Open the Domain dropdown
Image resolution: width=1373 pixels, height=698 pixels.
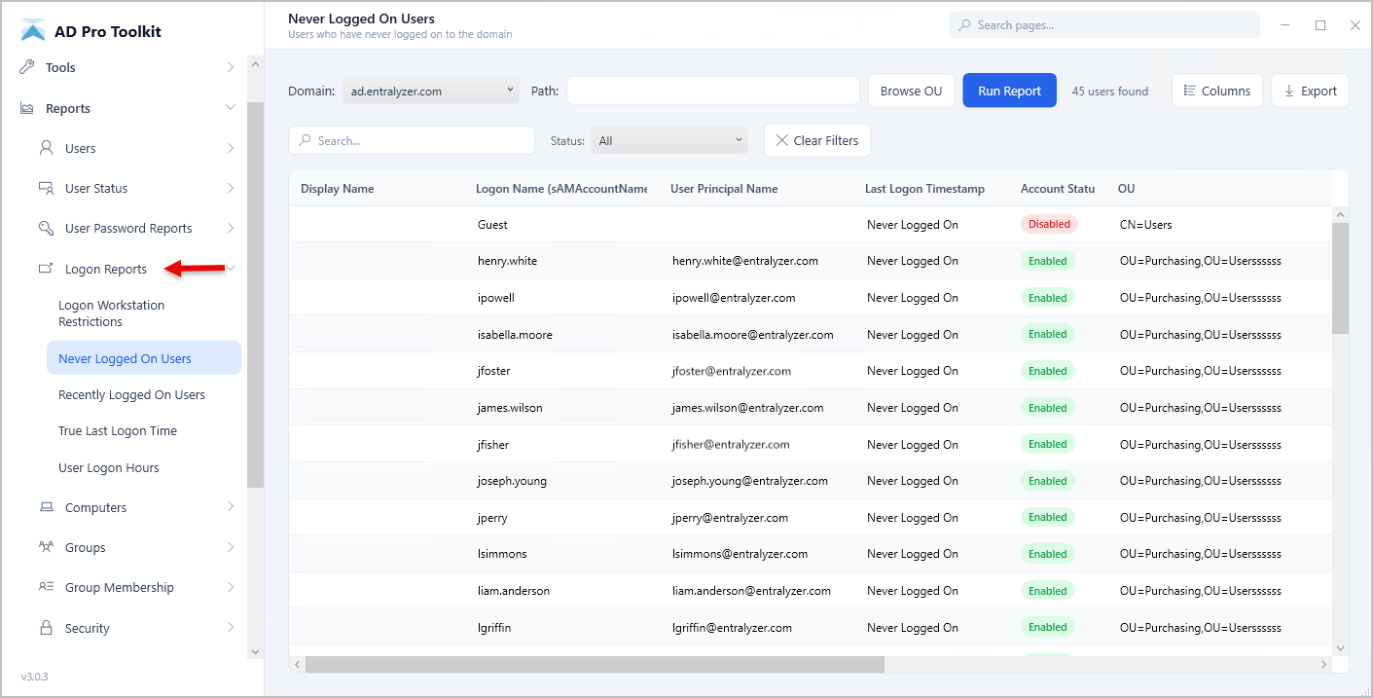pyautogui.click(x=430, y=90)
